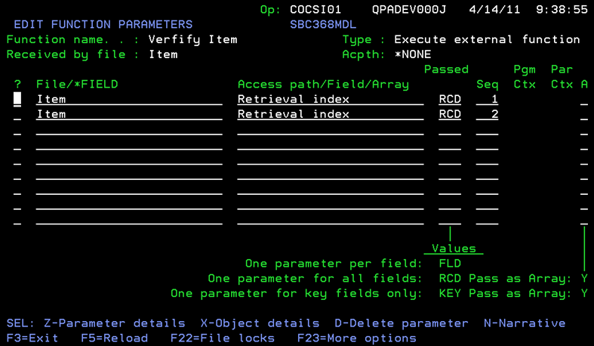Click D-Delete parameter option text
This screenshot has height=346, width=594.
pos(402,323)
